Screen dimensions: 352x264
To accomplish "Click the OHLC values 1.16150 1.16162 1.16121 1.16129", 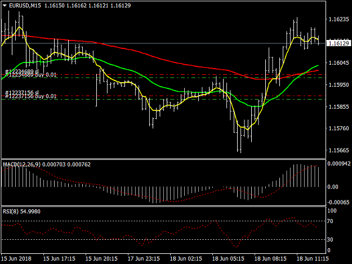I will pos(87,6).
